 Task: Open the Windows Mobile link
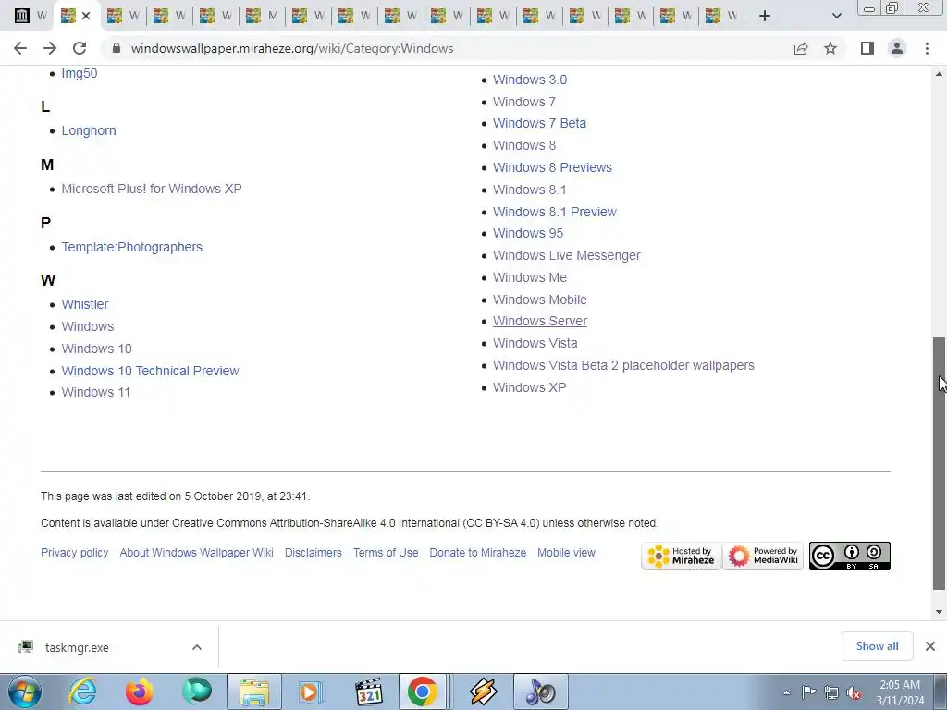(x=540, y=300)
